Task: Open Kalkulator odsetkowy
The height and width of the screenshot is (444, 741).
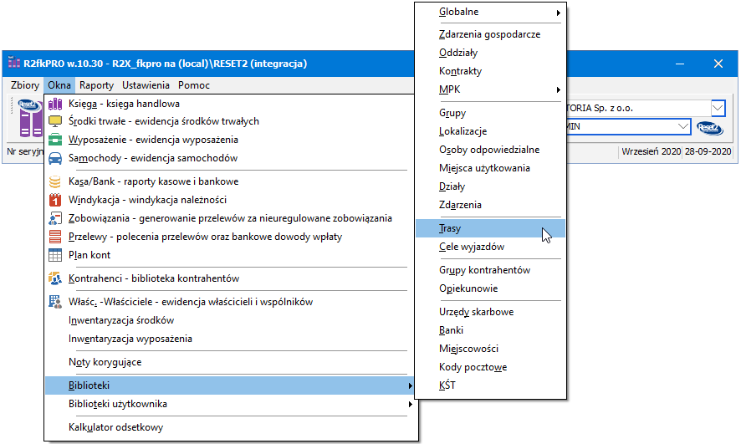Action: (232, 427)
